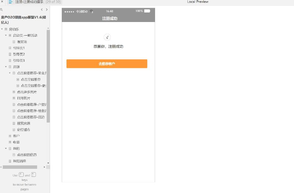Screen dimensions: 294x193
Task: Collapse the 我的 tree arrow
Action: 6,149
